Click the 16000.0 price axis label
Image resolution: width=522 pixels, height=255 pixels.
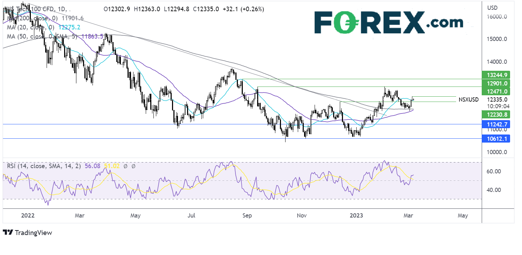(497, 16)
